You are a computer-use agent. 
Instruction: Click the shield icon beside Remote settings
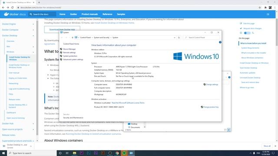pyautogui.click(x=61, y=52)
